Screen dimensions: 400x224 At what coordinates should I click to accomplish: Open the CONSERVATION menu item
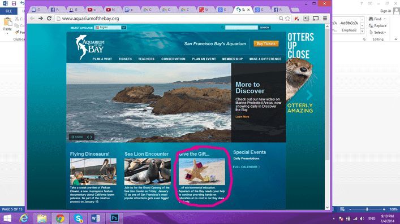[173, 59]
